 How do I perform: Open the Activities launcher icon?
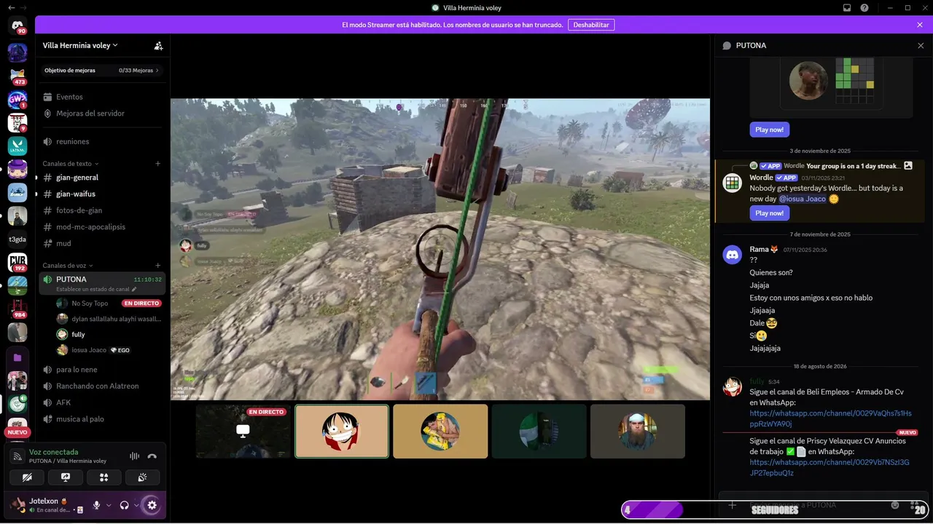coord(104,477)
